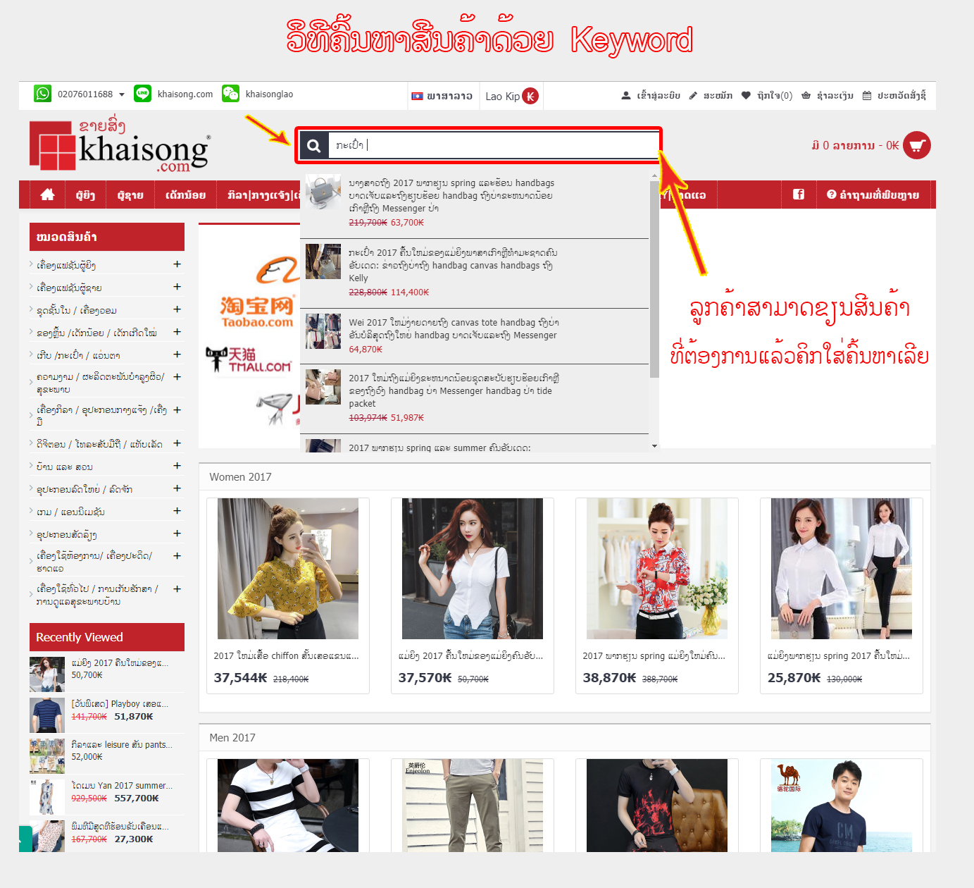Open ກິລາ sports navbar menu
The image size is (974, 888).
pyautogui.click(x=258, y=195)
